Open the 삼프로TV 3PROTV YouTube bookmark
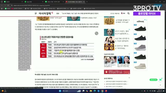This screenshot has width=166, height=93. pyautogui.click(x=17, y=9)
